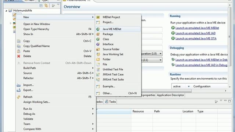Image resolution: width=235 pixels, height=132 pixels.
Task: Collapse the HolamundoMe project tree node
Action: click(6, 11)
